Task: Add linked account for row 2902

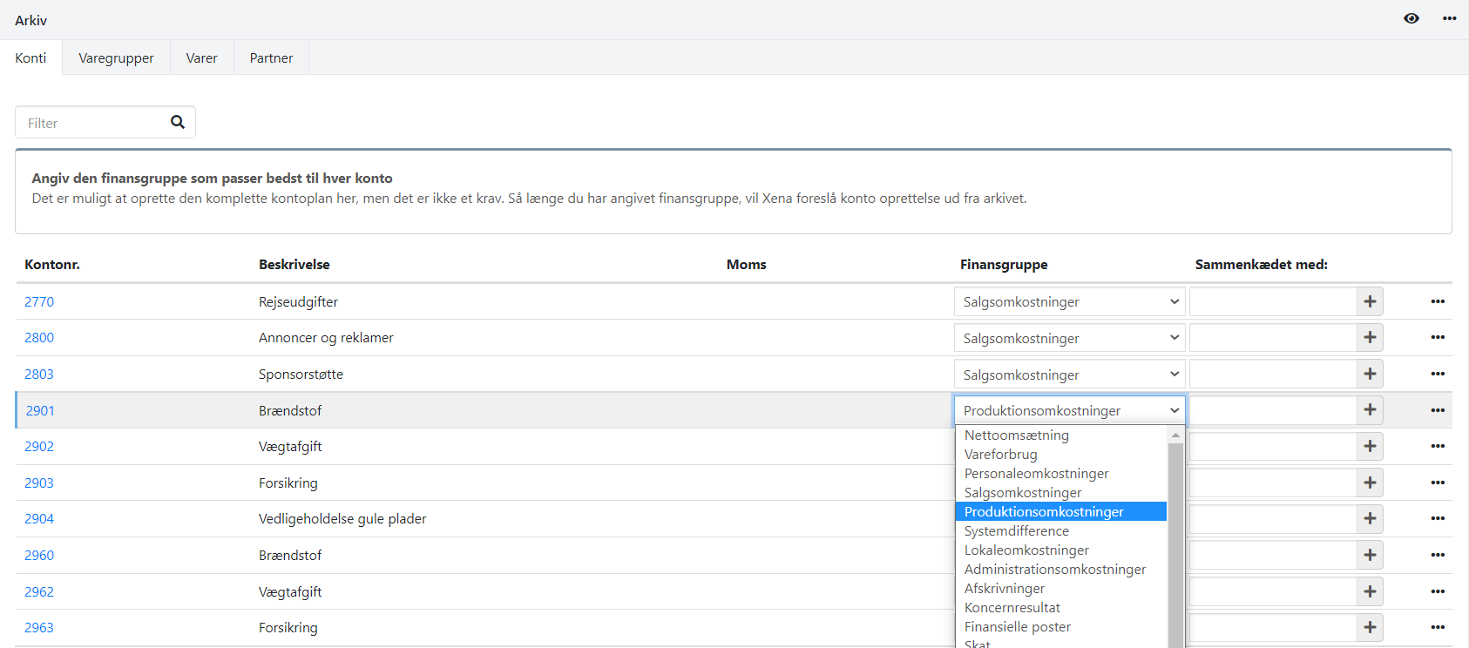Action: [x=1370, y=446]
